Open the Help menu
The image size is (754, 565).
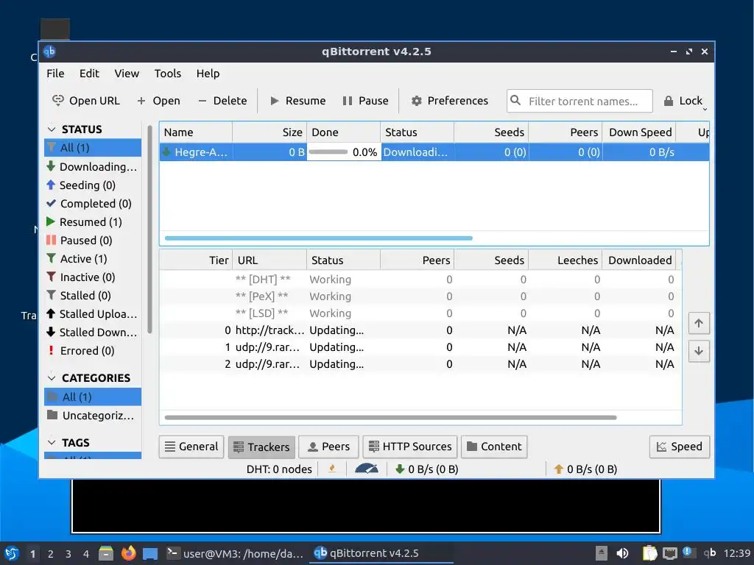tap(208, 74)
